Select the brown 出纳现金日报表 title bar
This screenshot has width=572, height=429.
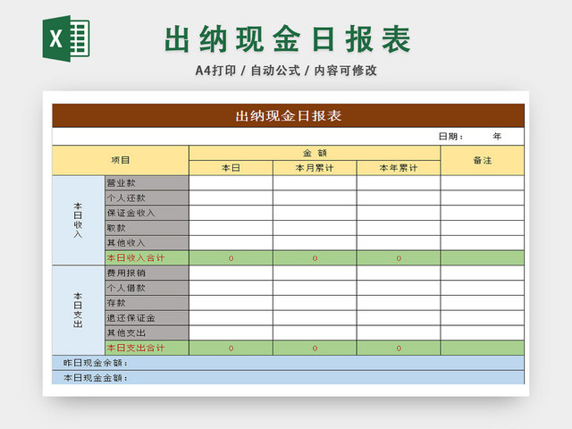288,115
